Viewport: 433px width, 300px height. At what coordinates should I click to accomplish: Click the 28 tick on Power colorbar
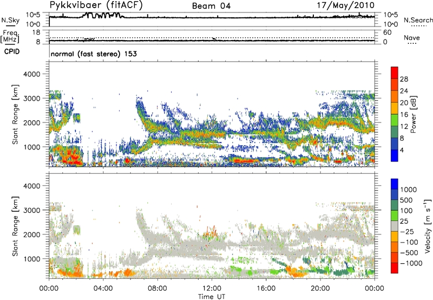(x=404, y=79)
